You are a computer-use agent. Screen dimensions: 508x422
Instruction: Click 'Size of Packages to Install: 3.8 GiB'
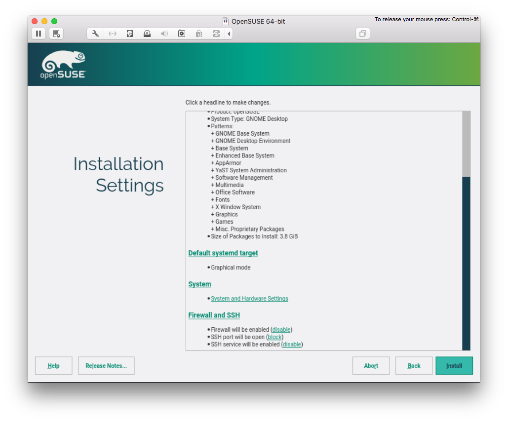tap(254, 236)
